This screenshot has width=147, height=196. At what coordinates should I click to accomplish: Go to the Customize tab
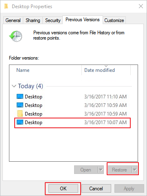tap(114, 20)
